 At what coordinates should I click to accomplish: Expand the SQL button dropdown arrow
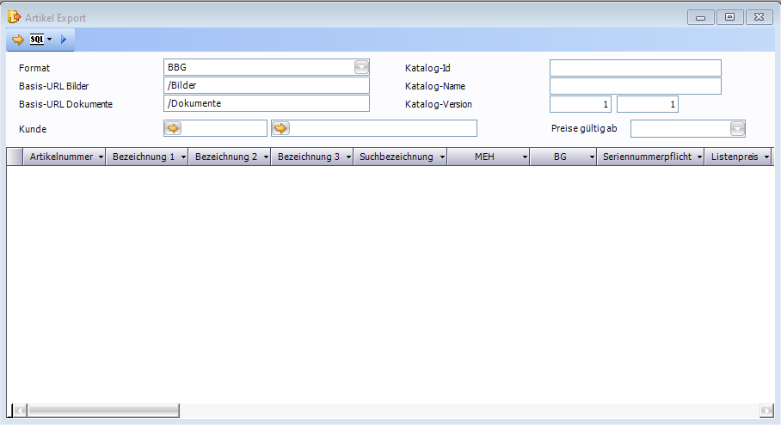tap(50, 40)
